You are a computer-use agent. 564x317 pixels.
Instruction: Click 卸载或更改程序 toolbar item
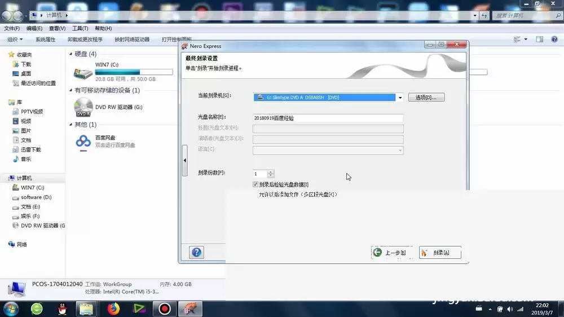tap(85, 39)
